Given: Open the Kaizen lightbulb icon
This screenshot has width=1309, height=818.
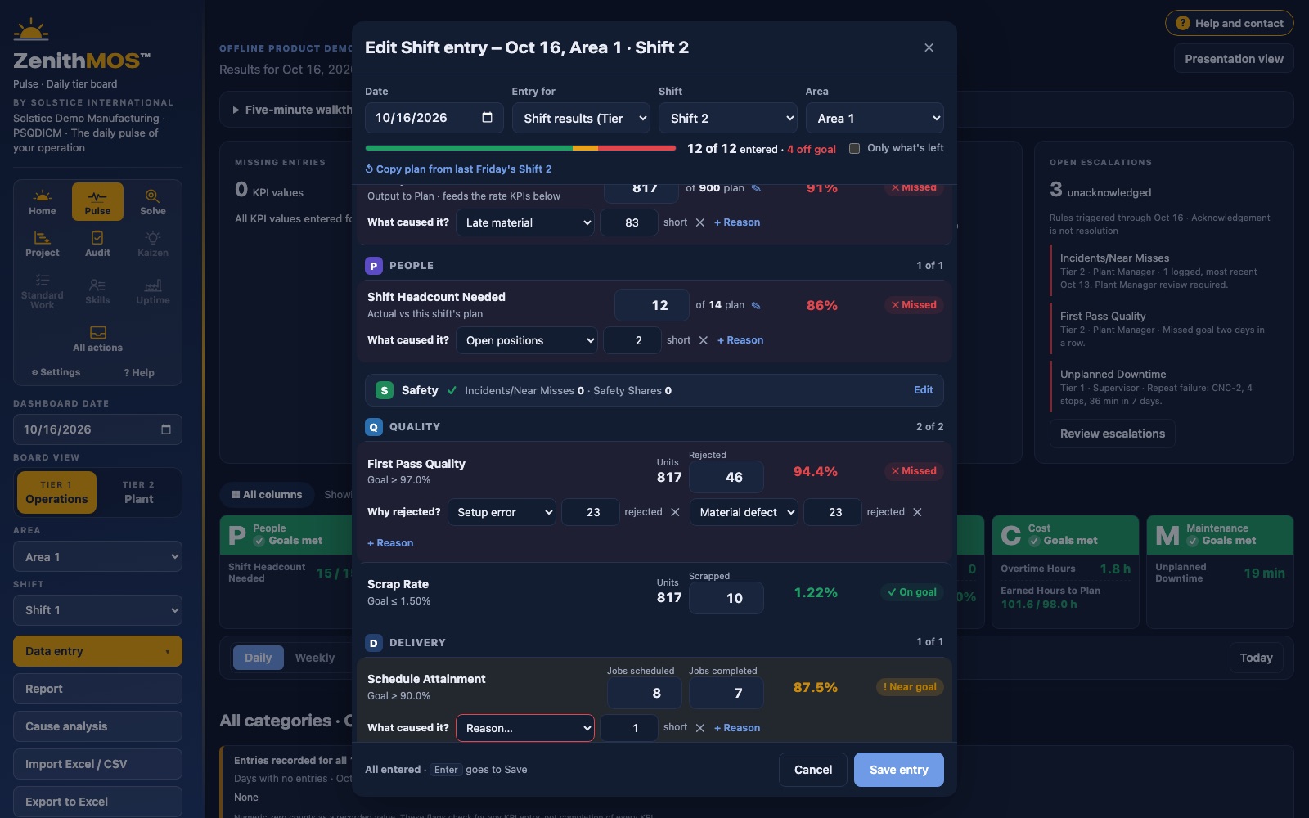Looking at the screenshot, I should point(153,244).
